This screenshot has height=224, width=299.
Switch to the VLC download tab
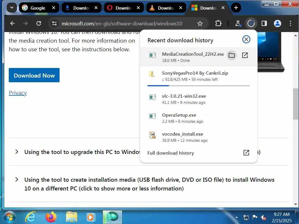click(166, 8)
